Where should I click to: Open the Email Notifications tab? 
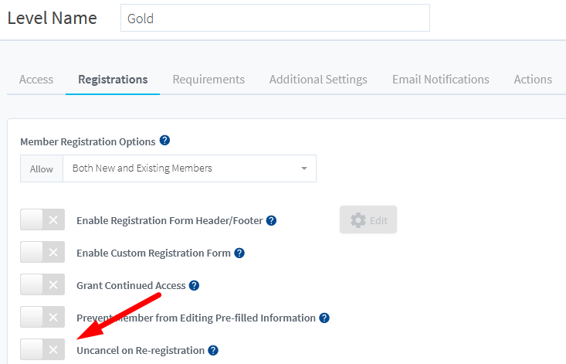point(440,80)
